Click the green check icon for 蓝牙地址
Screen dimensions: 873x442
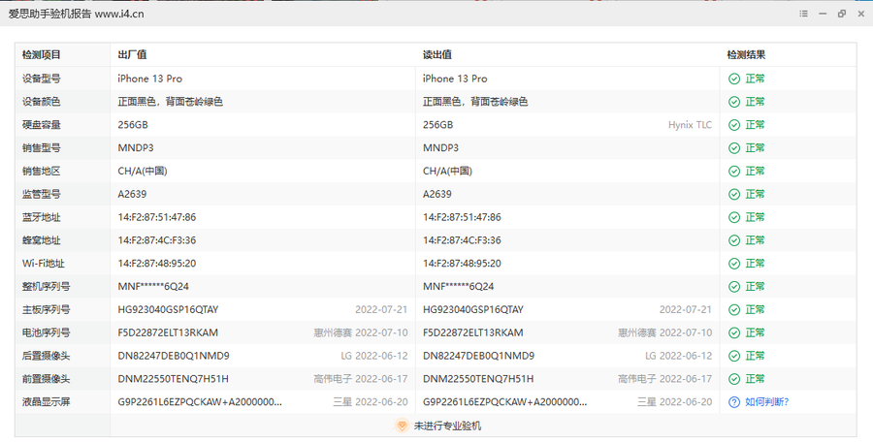click(x=734, y=217)
